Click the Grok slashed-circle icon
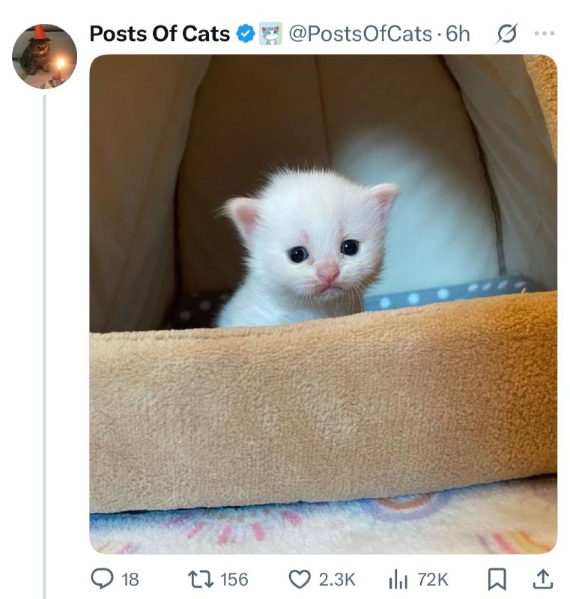Image resolution: width=570 pixels, height=599 pixels. tap(507, 34)
